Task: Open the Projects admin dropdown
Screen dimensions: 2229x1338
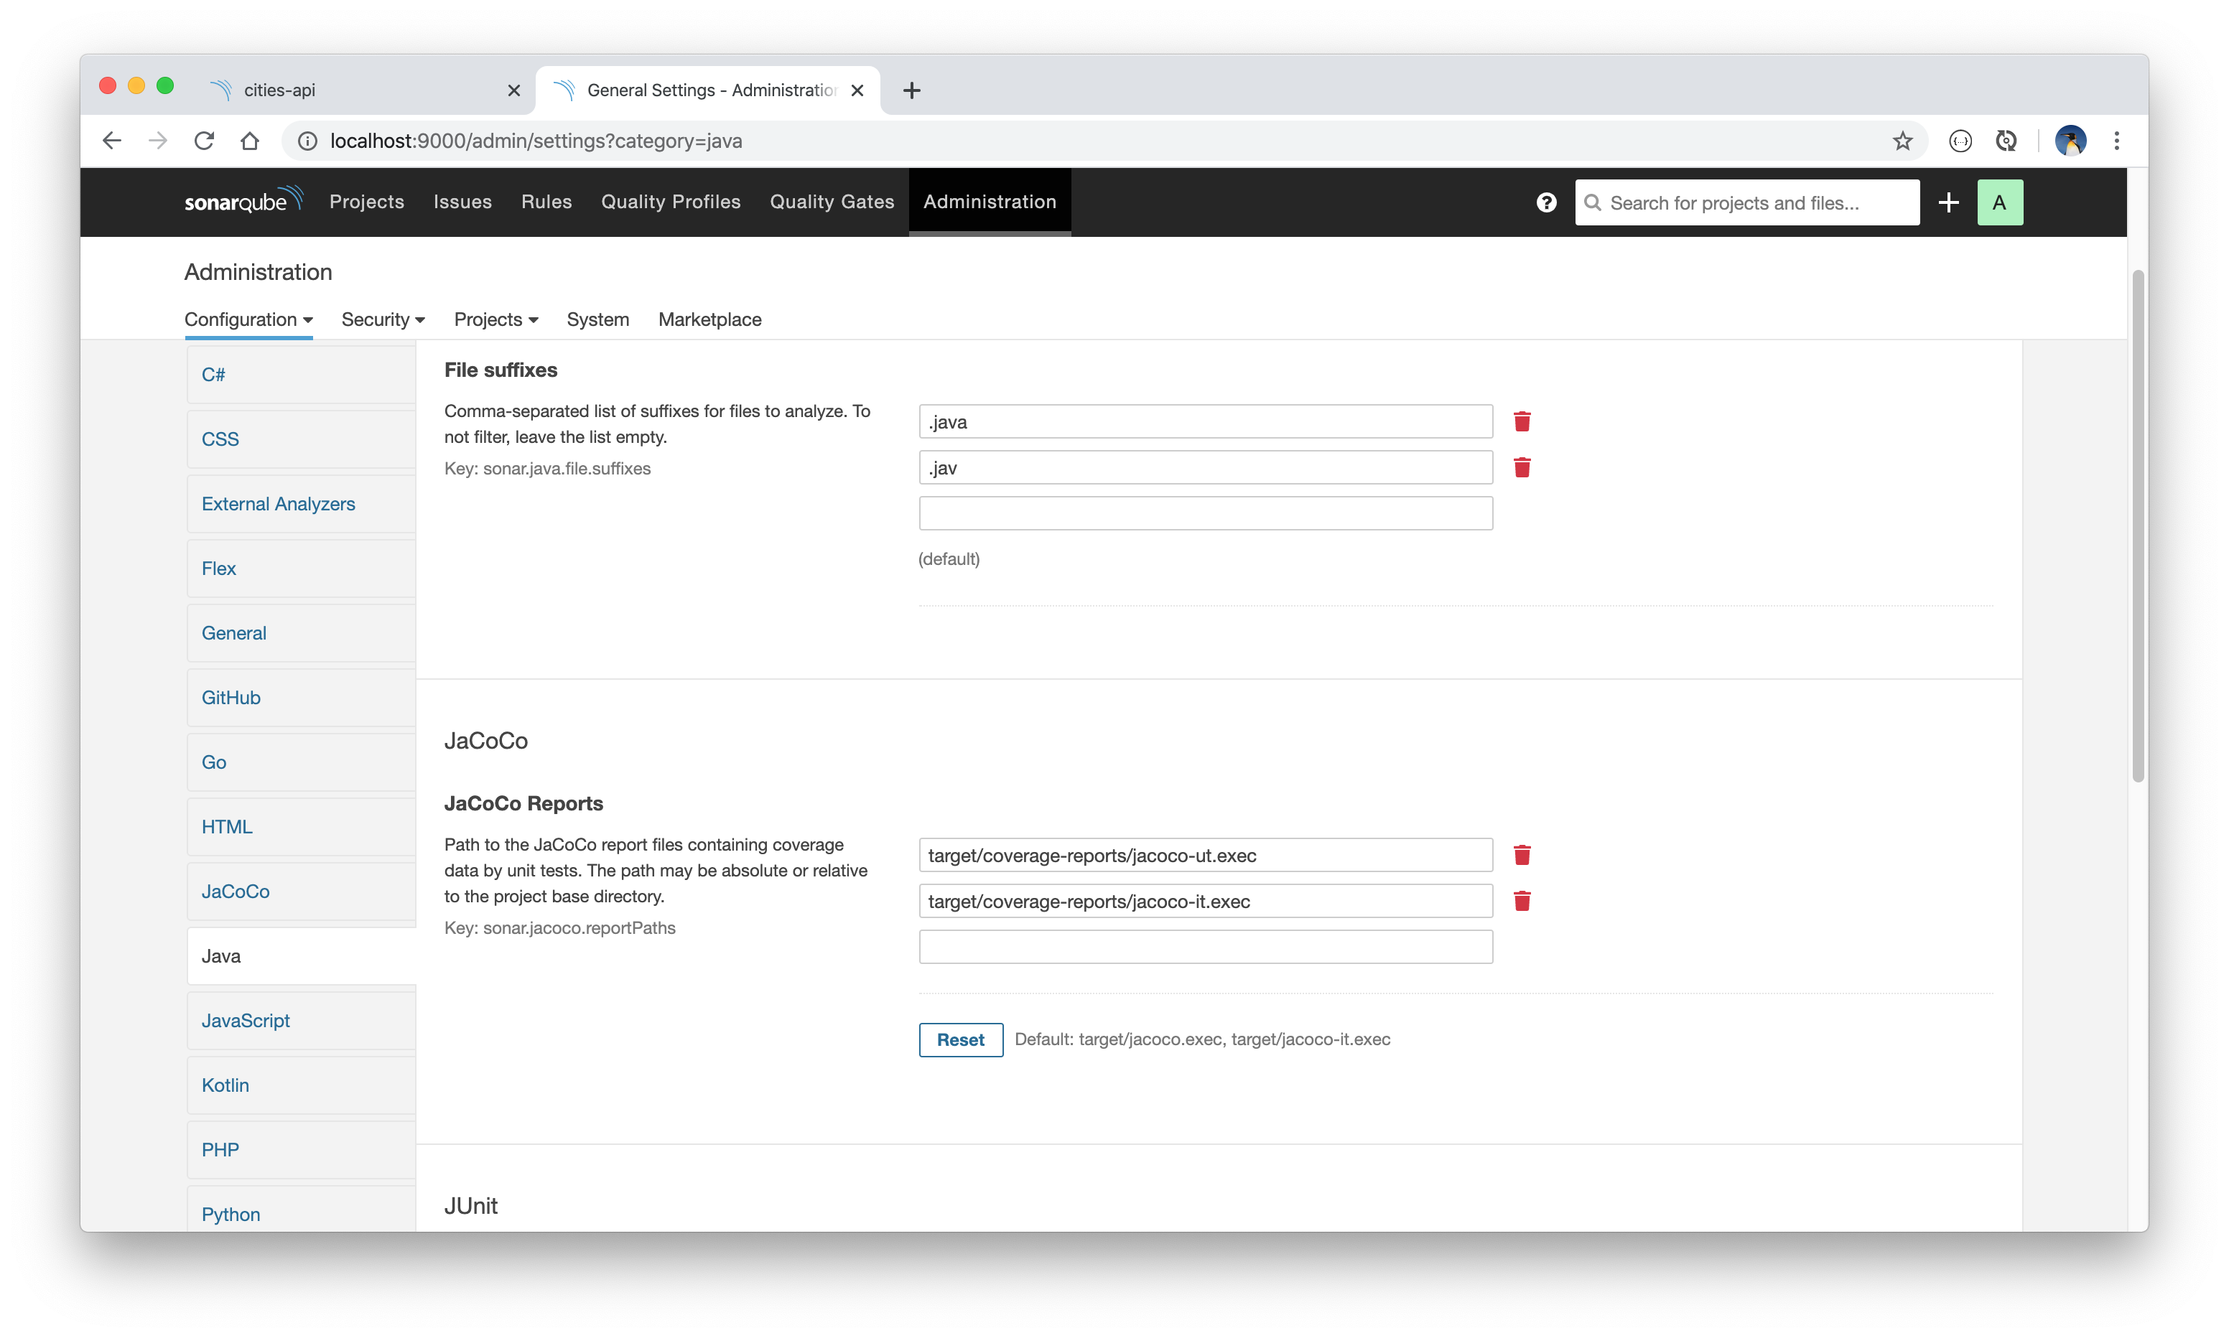Action: [495, 320]
